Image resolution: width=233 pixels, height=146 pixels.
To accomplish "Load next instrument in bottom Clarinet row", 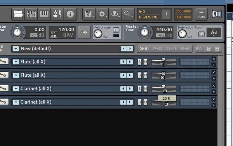I will (130, 102).
